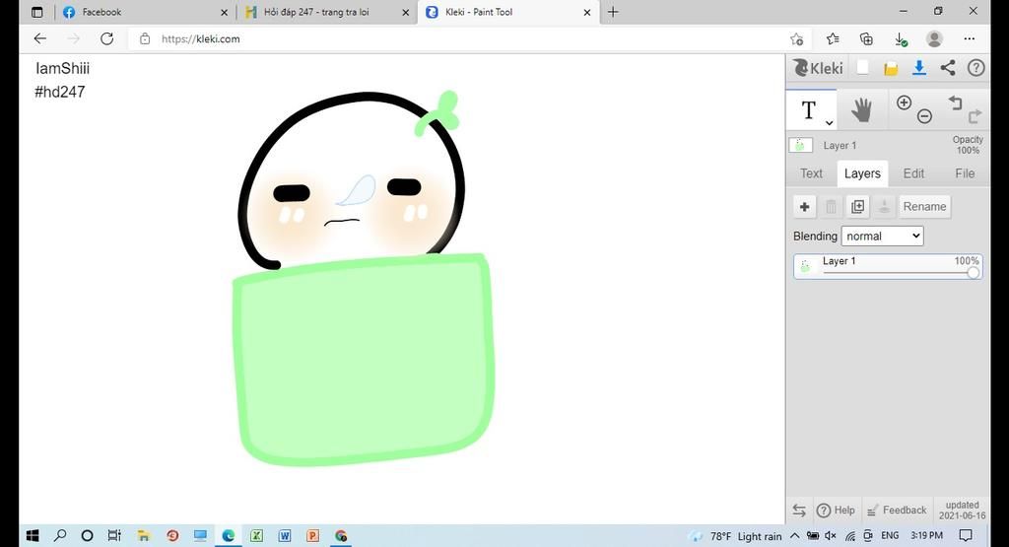The width and height of the screenshot is (1009, 547).
Task: Show hidden system tray icons
Action: point(795,535)
